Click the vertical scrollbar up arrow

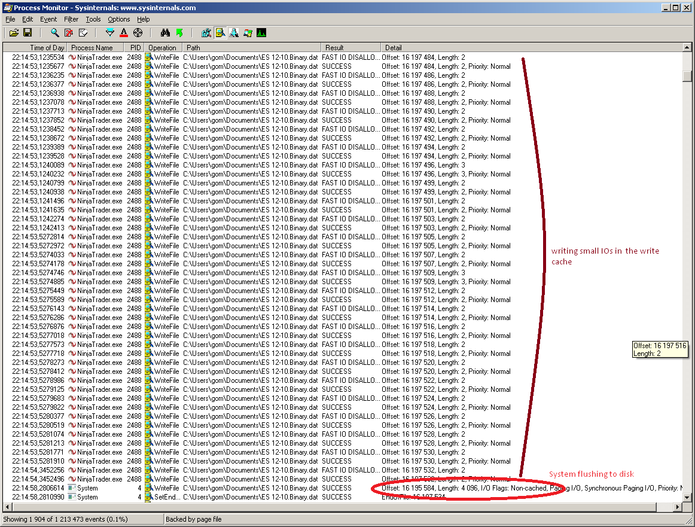(687, 47)
